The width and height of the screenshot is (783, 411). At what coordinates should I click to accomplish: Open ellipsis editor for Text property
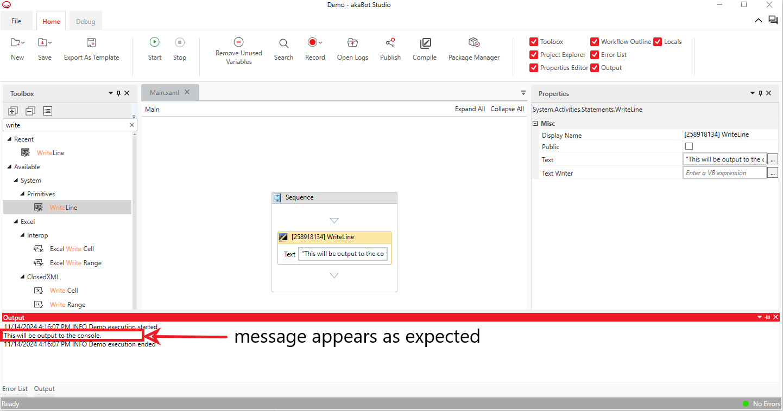[773, 159]
